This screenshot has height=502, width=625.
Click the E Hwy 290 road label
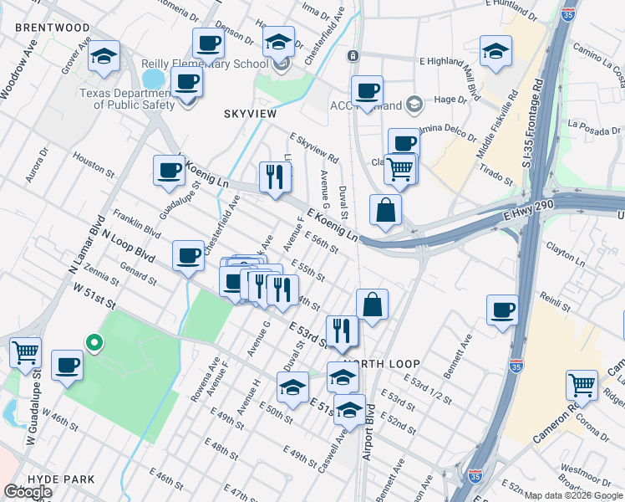(x=529, y=210)
